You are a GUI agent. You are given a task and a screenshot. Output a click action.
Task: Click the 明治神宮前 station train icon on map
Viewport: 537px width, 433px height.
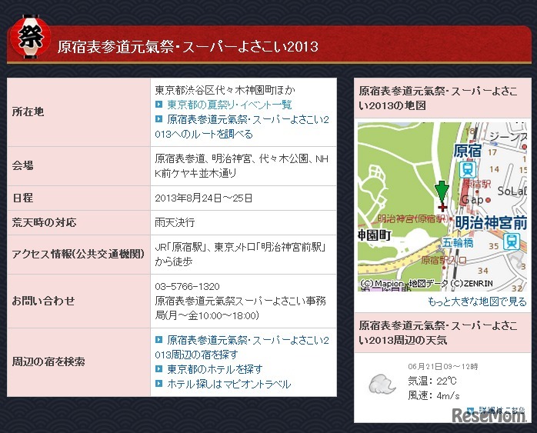point(512,241)
